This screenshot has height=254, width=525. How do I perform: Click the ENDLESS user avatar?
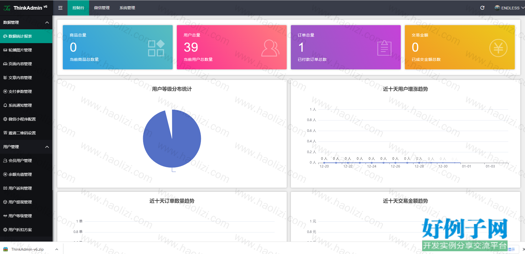click(497, 8)
